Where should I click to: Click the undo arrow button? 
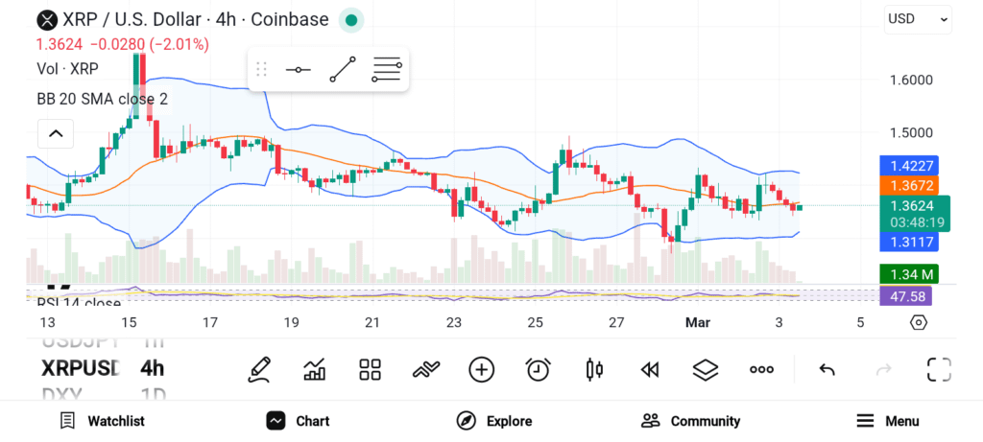click(x=827, y=369)
